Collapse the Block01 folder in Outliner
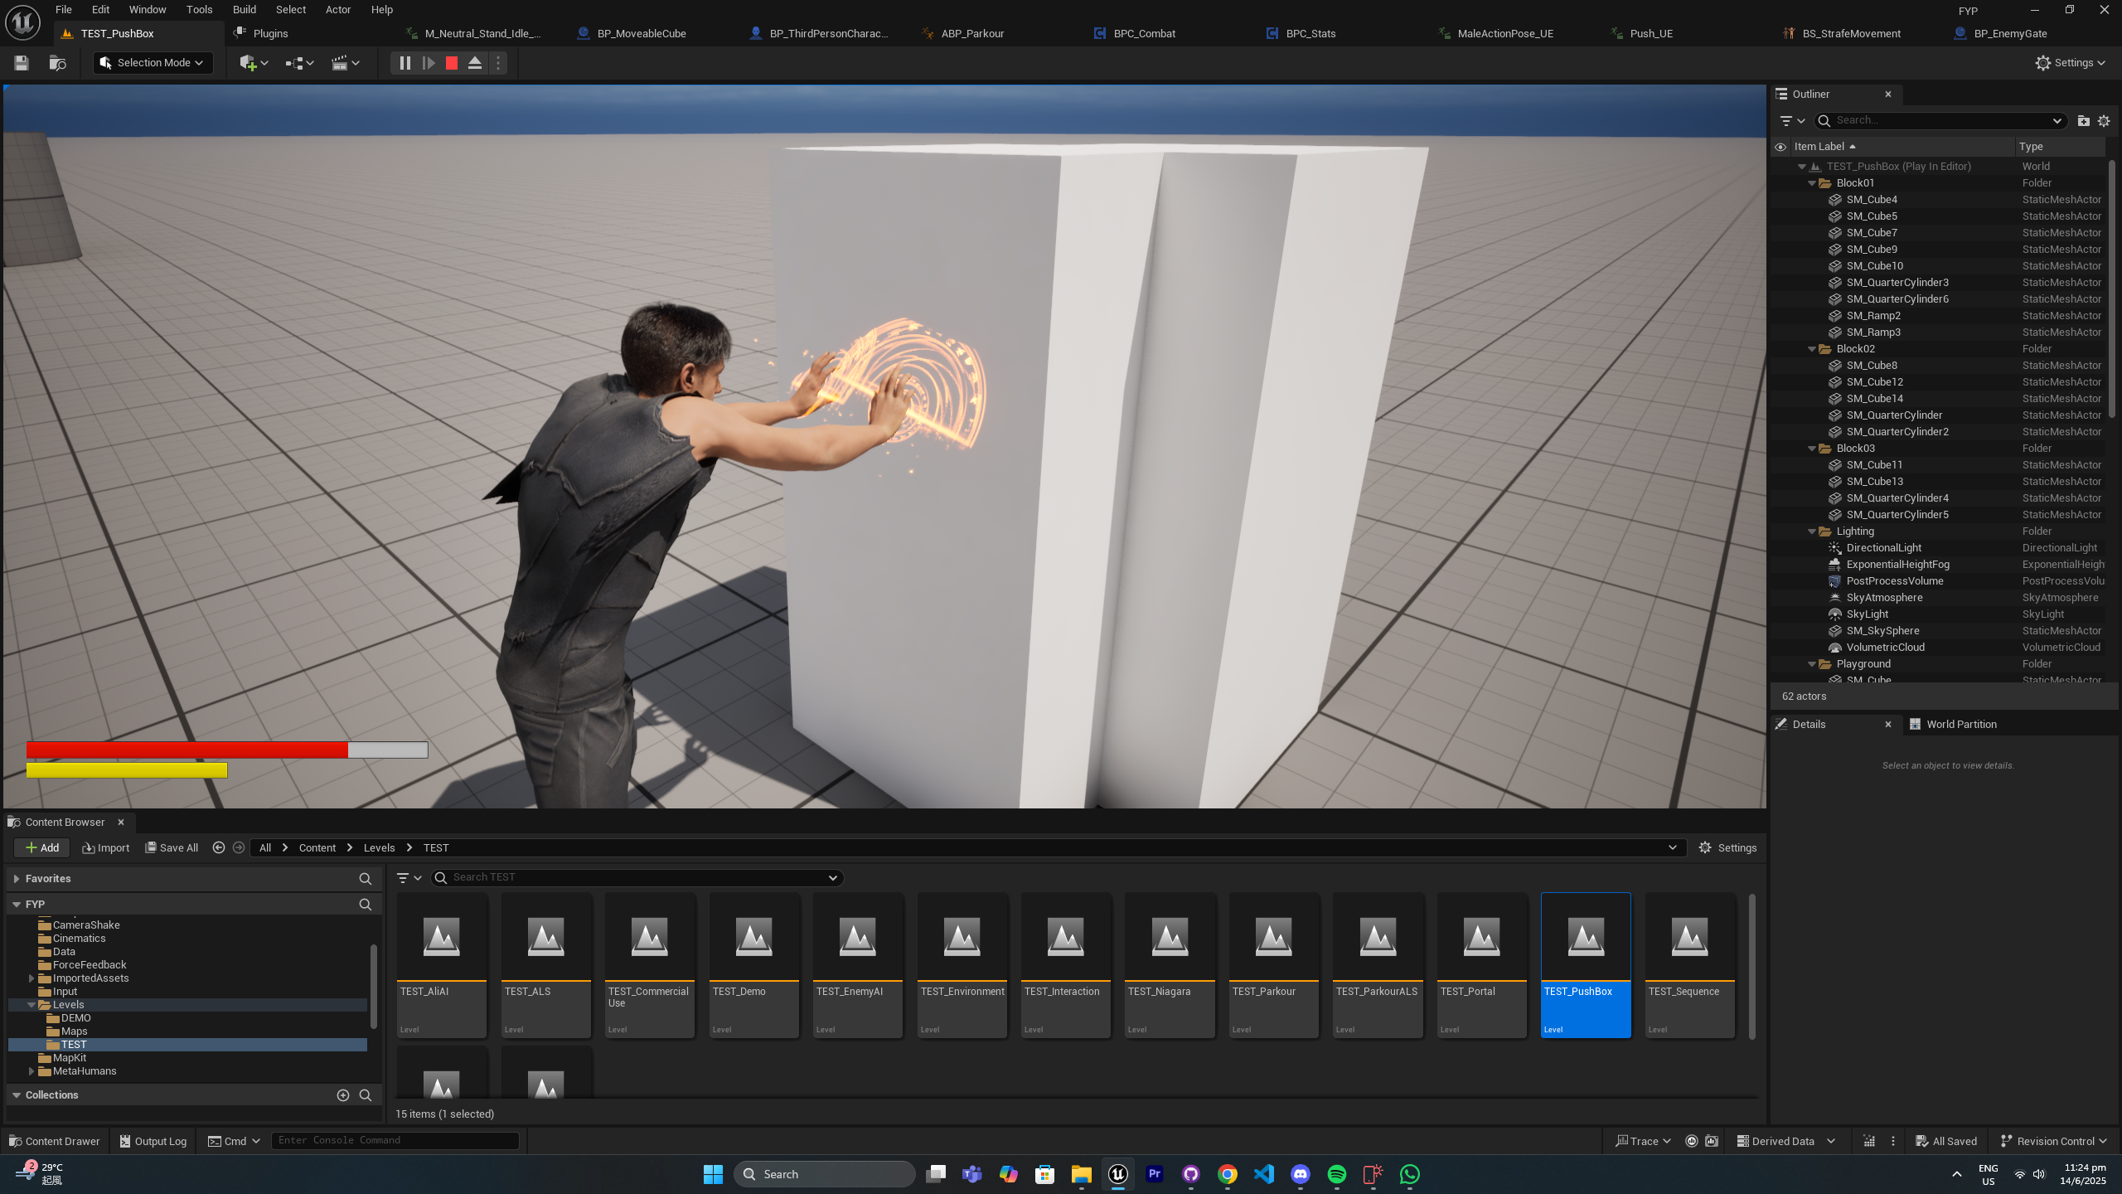Screen dimensions: 2122x1194 pyautogui.click(x=1812, y=183)
